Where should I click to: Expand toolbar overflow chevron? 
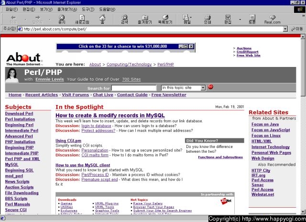coord(304,16)
